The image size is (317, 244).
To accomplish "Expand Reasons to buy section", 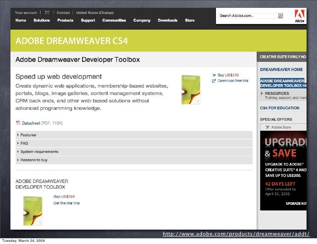I will (x=134, y=160).
